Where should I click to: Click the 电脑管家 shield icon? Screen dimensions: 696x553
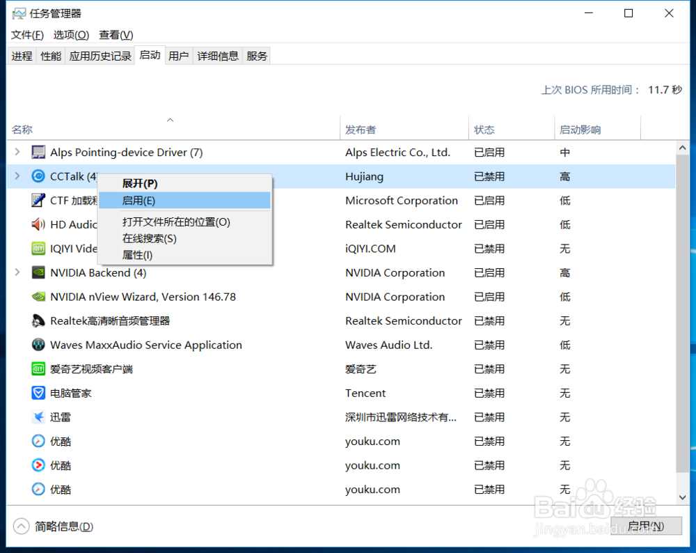[38, 393]
